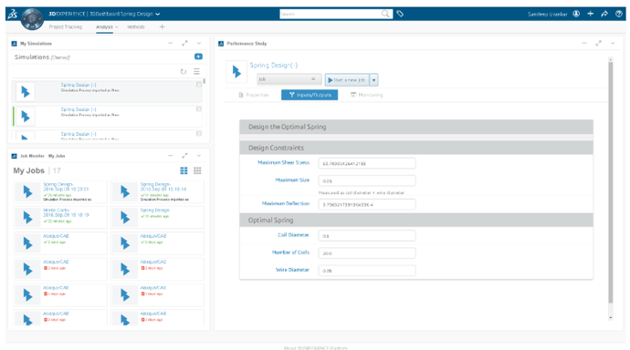Click the My Simulations widget app icon
Screen dimensions: 630x350
pyautogui.click(x=14, y=44)
